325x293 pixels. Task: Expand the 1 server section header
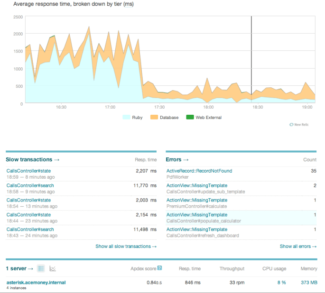[19, 269]
